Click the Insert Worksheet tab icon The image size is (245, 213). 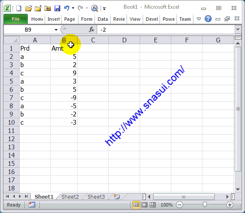tap(117, 197)
